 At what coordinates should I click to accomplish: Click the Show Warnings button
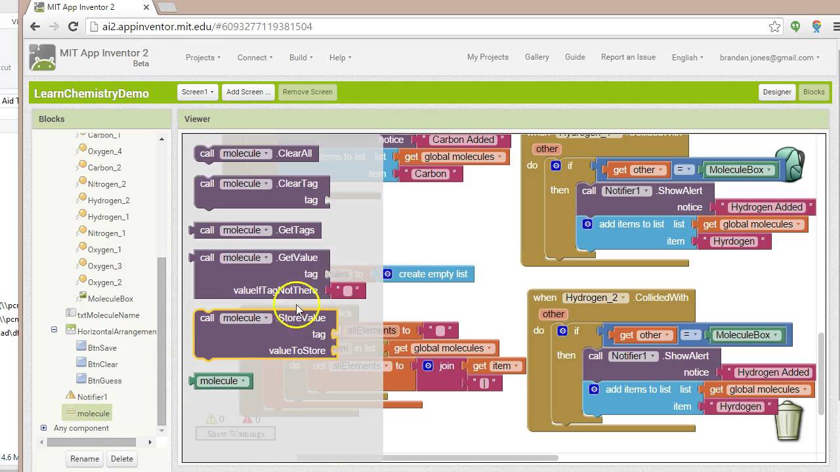pos(236,433)
